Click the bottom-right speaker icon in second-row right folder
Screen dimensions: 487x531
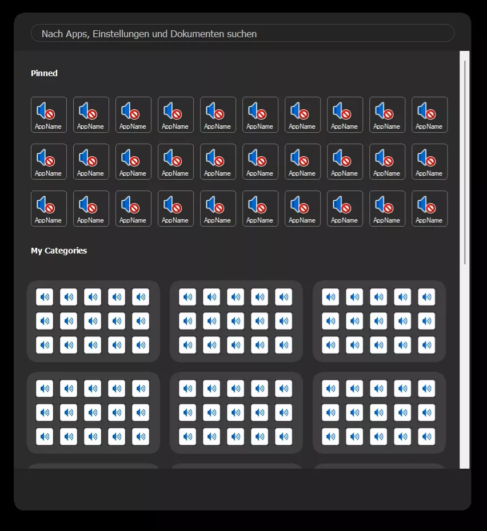point(426,436)
